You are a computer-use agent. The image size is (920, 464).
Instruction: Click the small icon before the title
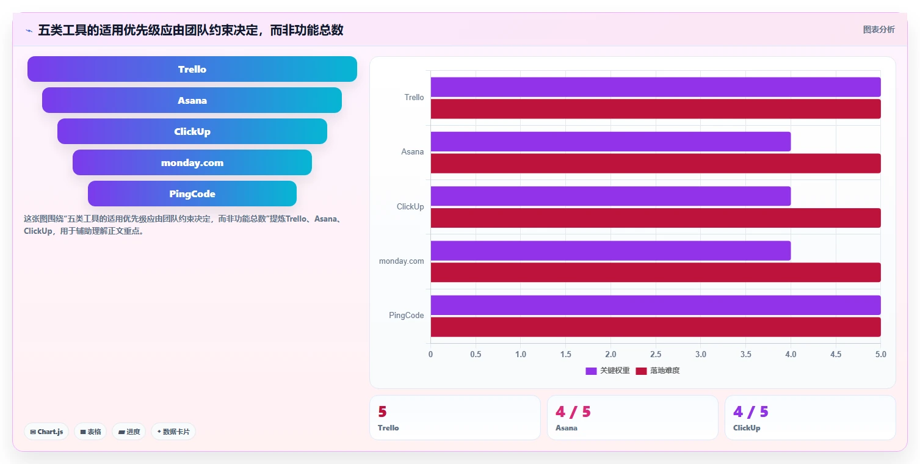pos(29,31)
